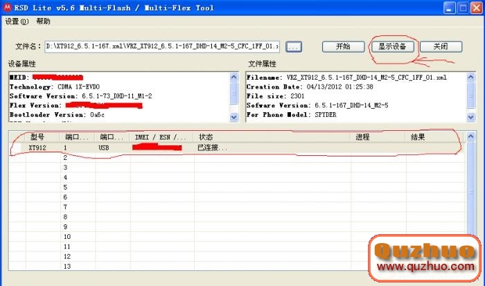Click Software Version 6.5.1-73_DHD-11_M1-2 line
Image resolution: width=485 pixels, height=286 pixels.
tap(81, 96)
